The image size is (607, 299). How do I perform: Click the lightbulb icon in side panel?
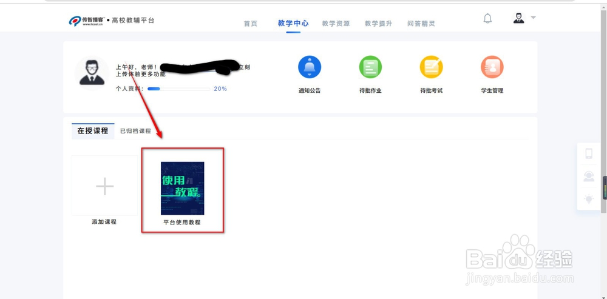(x=589, y=199)
